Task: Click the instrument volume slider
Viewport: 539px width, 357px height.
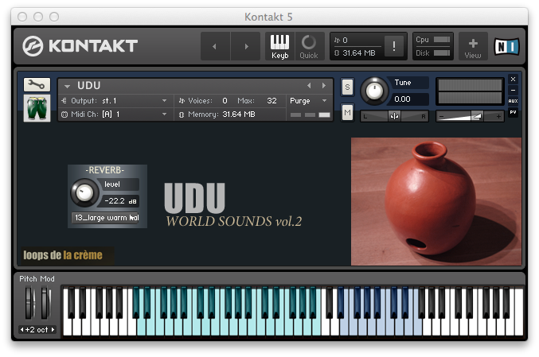Action: tap(470, 116)
